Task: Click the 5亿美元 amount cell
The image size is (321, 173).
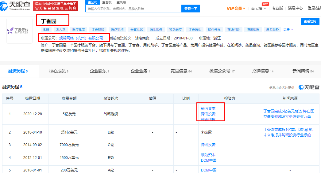Action: [x=69, y=114]
